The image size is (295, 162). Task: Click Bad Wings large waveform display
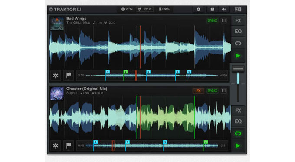[x=140, y=47]
